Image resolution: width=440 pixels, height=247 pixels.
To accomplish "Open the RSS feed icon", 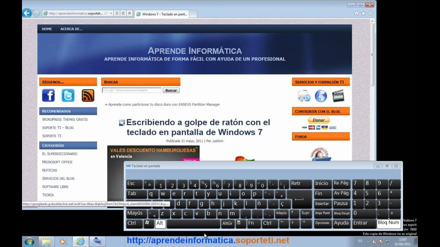I will coord(88,95).
